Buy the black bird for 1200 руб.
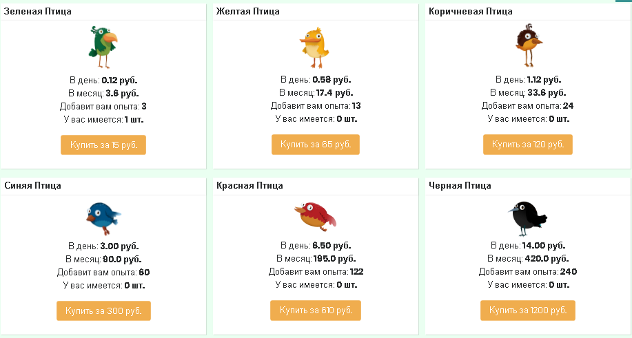Screen dimensions: 632x338 click(528, 310)
